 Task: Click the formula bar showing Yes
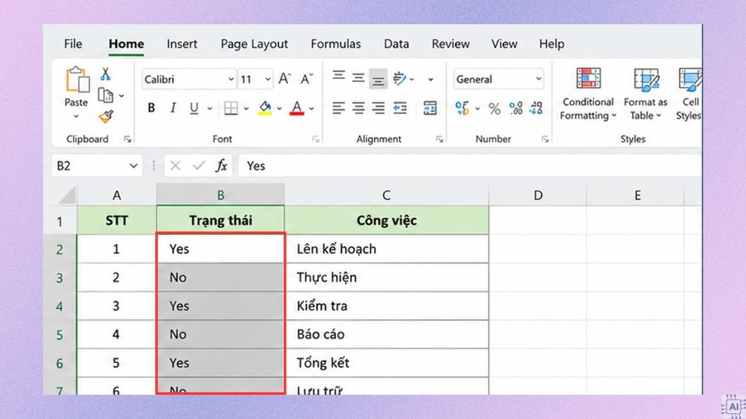(470, 166)
